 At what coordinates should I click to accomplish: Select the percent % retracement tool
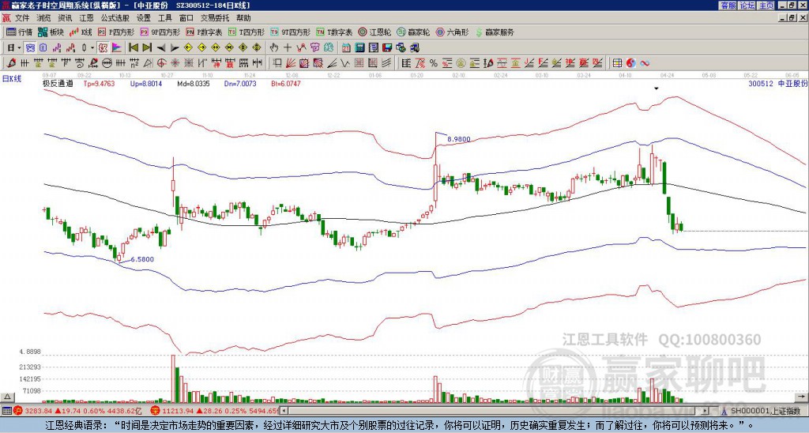coord(434,63)
